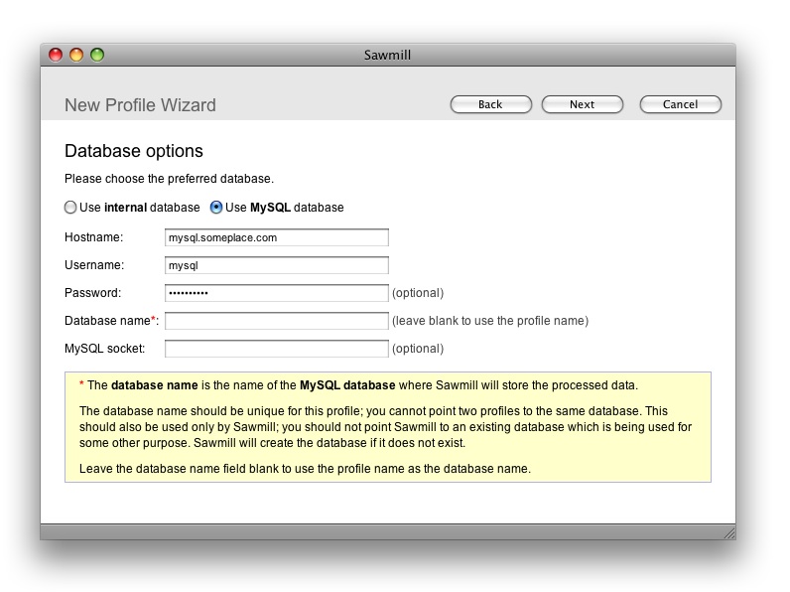790x592 pixels.
Task: Close the Sawmill window with red button
Action: click(56, 55)
